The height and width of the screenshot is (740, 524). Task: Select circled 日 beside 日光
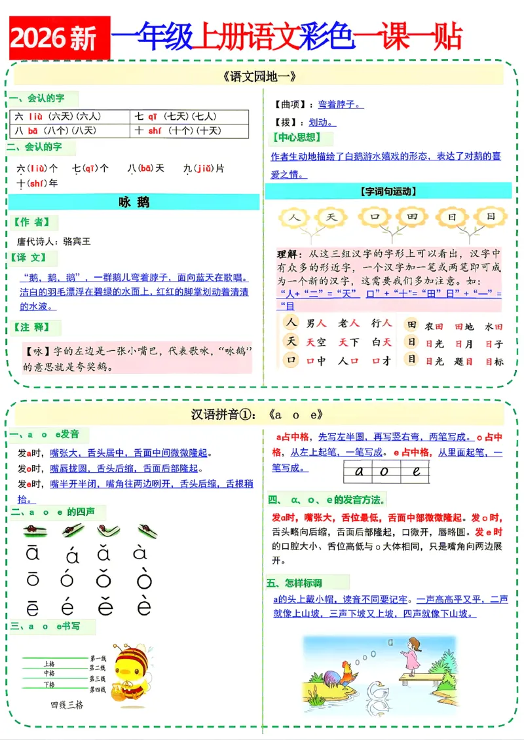coord(411,342)
